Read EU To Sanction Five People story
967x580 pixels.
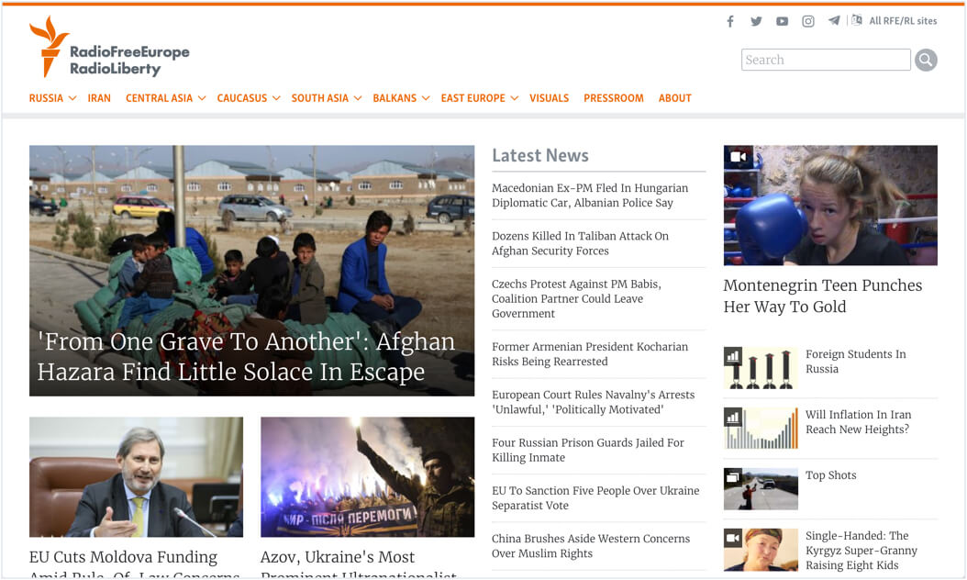(x=595, y=498)
